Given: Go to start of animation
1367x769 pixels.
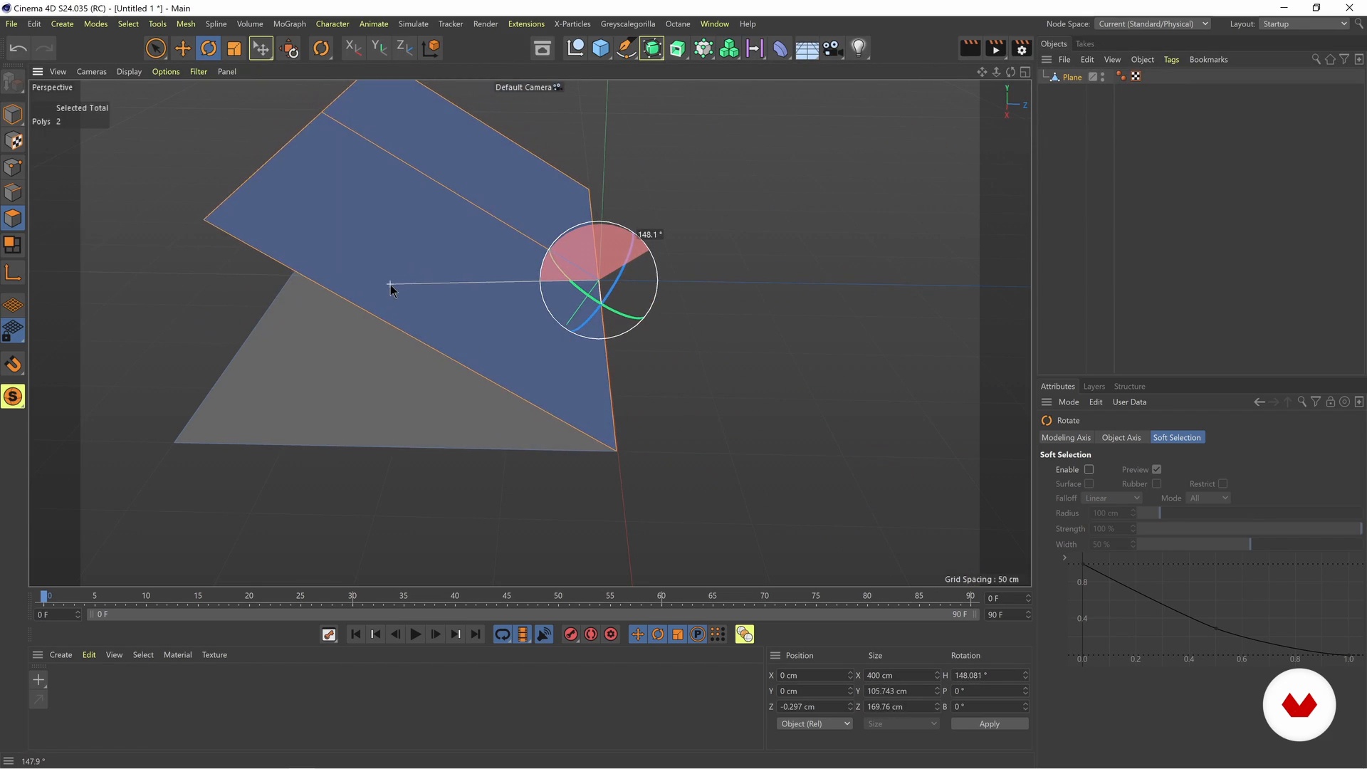Looking at the screenshot, I should point(355,634).
